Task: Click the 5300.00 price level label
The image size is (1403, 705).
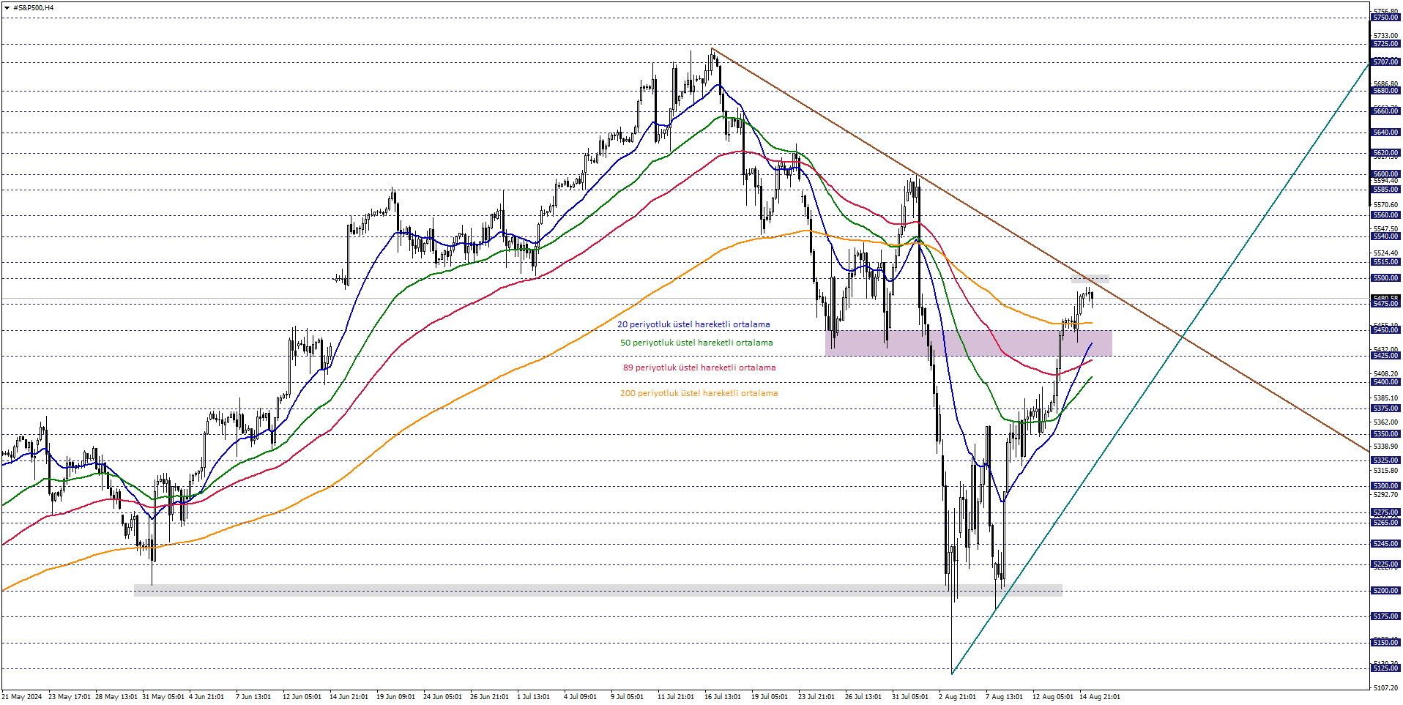Action: coord(1385,486)
